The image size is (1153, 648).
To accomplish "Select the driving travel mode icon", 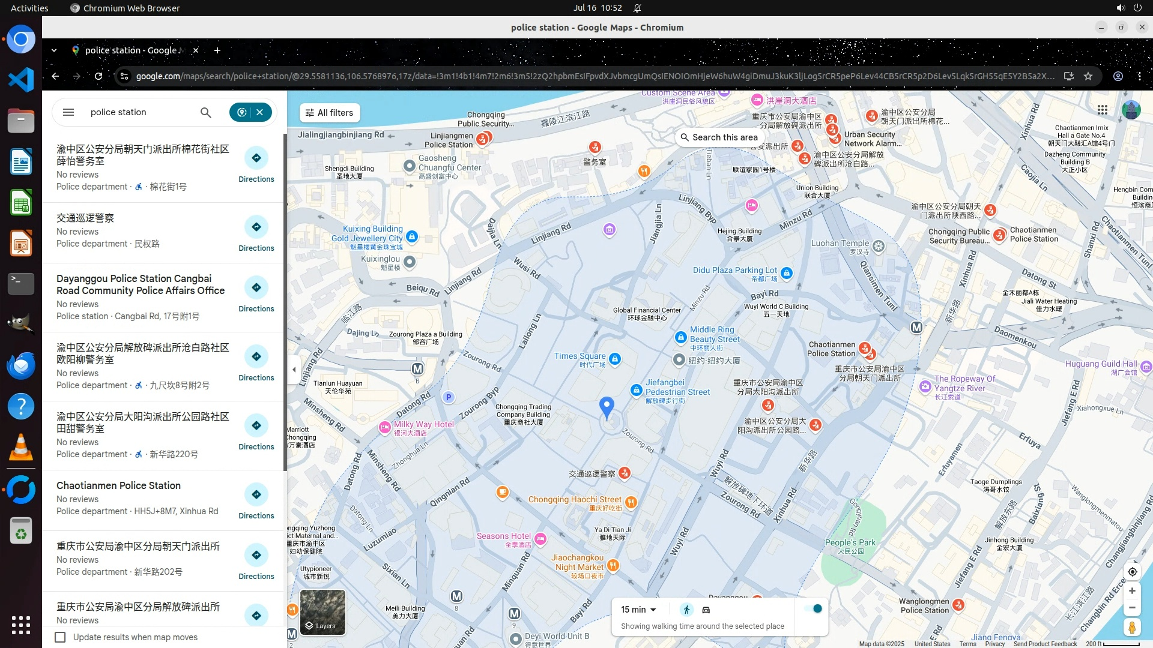I will pos(706,610).
